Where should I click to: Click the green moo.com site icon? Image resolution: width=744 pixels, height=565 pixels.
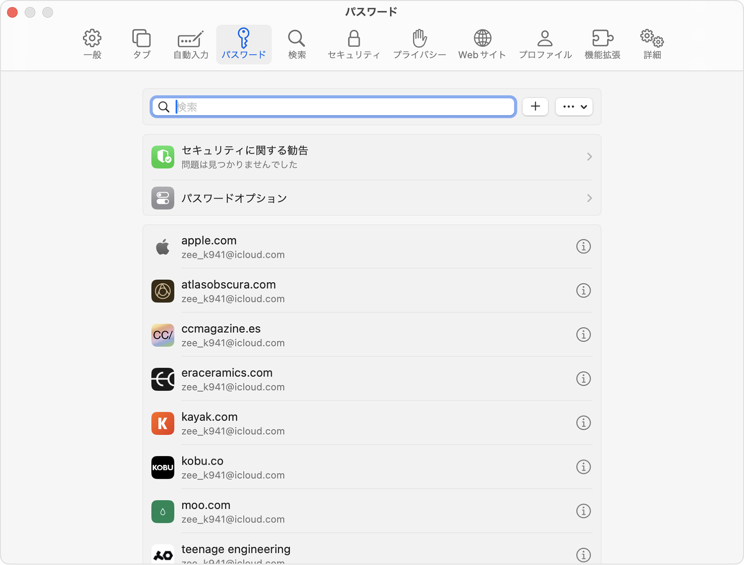point(163,511)
